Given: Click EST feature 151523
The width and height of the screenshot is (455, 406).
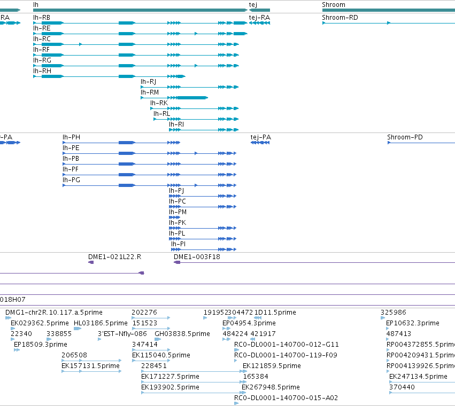Looking at the screenshot, I should 145,323.
